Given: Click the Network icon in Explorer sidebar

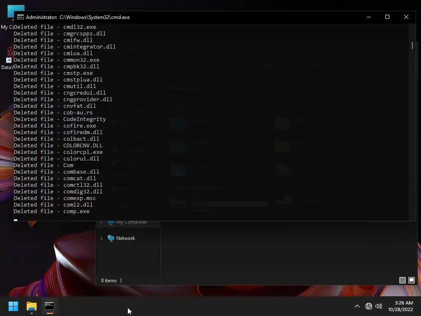Looking at the screenshot, I should click(x=111, y=238).
